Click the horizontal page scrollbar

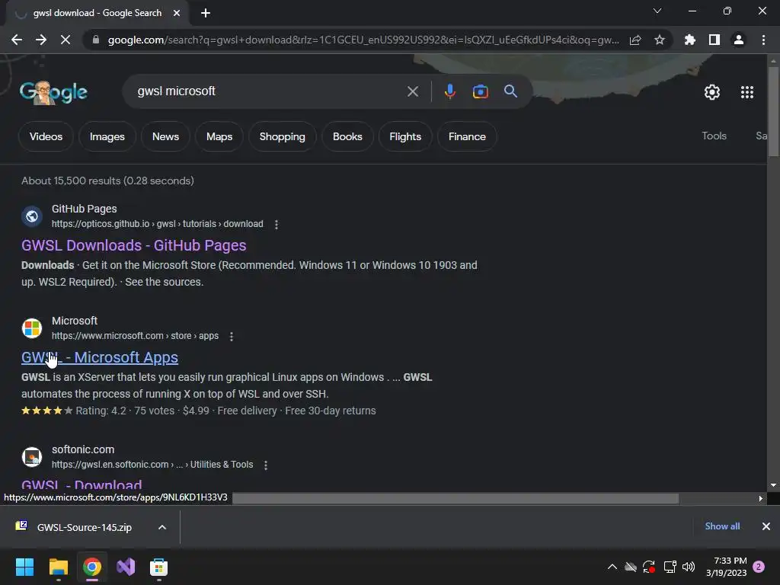[456, 498]
